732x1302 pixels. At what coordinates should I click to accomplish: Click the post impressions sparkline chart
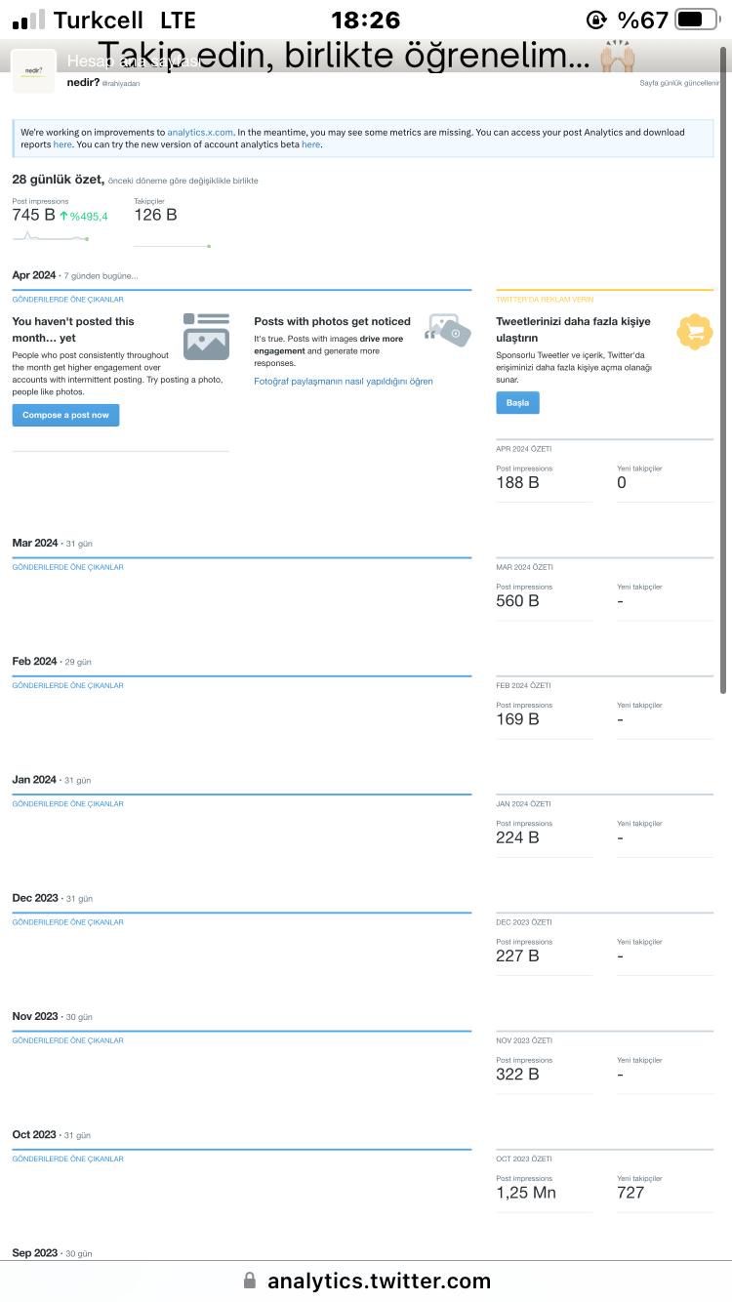pos(51,237)
